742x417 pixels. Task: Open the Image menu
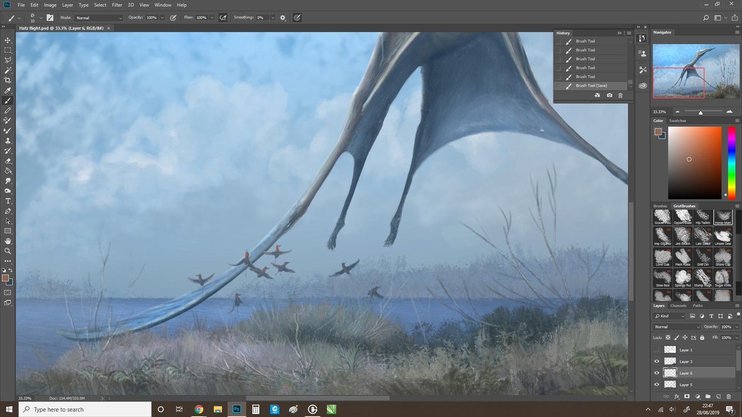[50, 5]
